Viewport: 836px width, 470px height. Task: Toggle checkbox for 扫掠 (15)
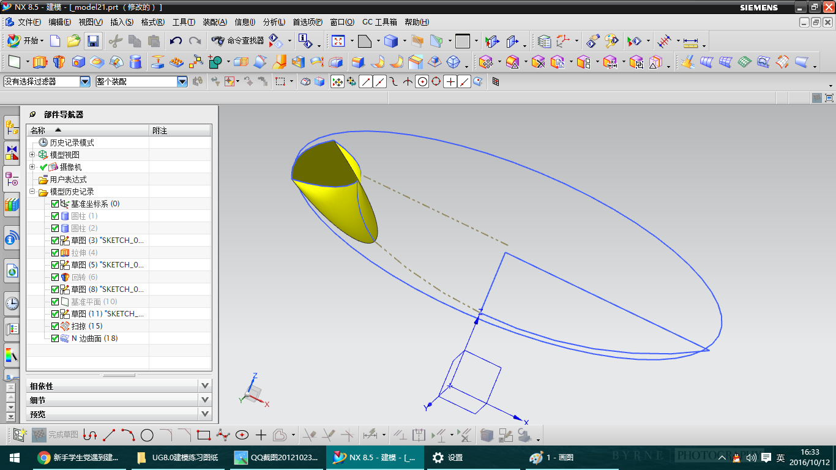coord(55,326)
